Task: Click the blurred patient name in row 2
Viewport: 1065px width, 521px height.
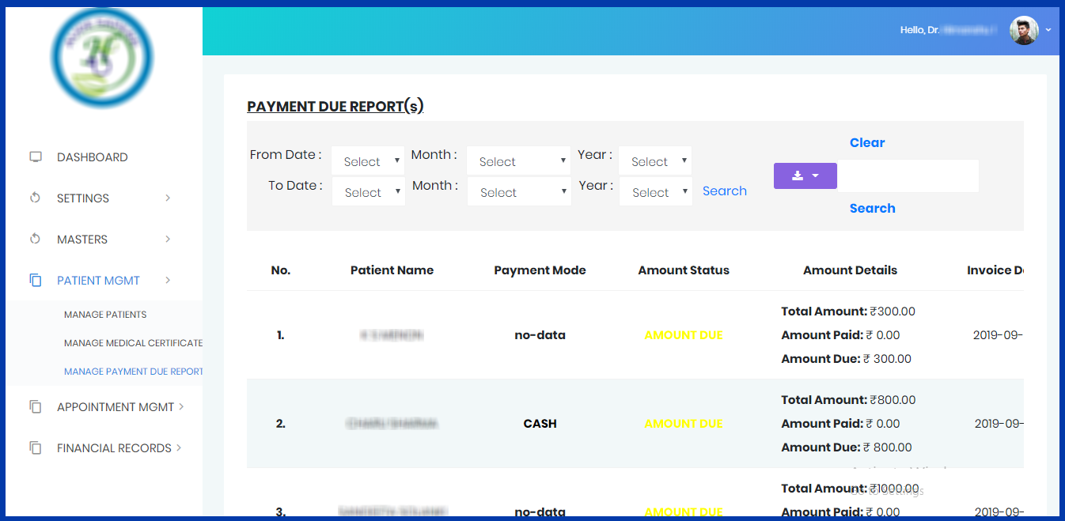Action: coord(392,424)
